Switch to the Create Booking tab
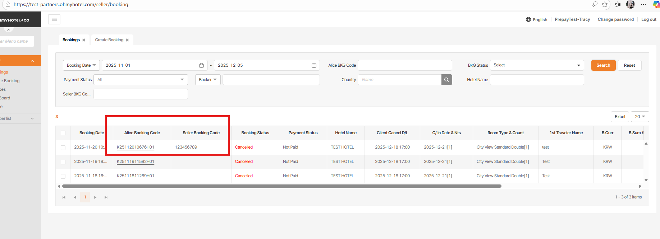The height and width of the screenshot is (239, 660). (109, 40)
